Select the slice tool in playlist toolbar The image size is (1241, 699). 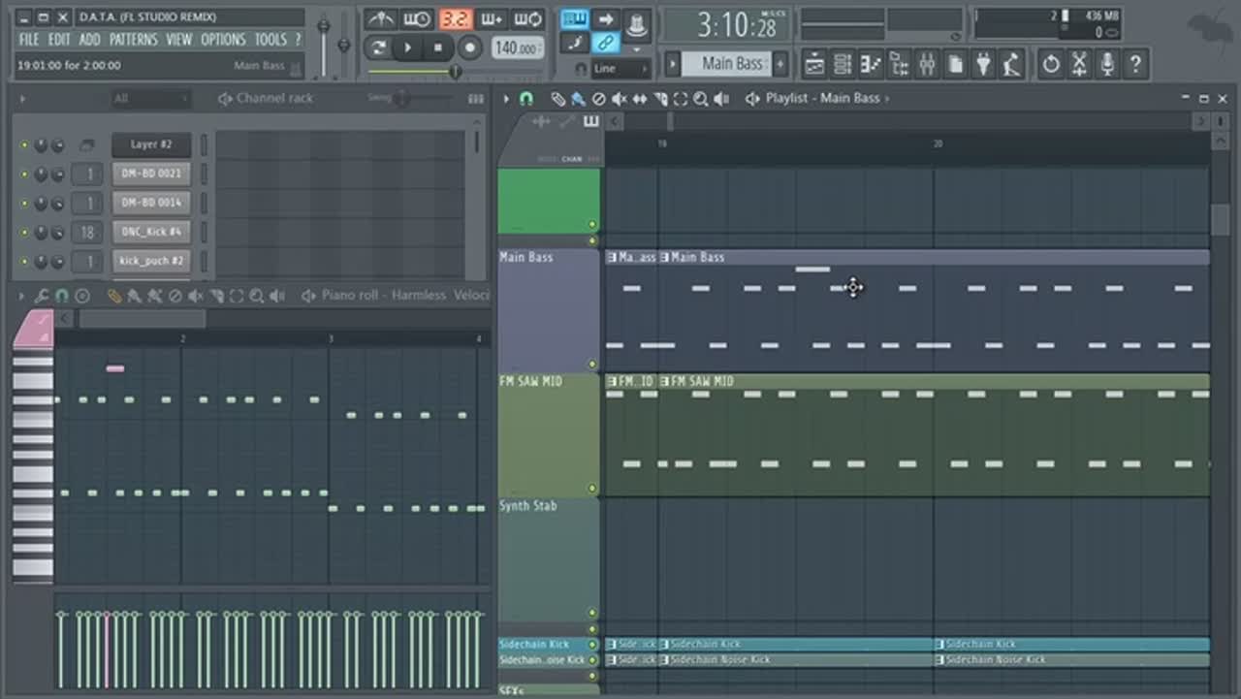tap(660, 99)
